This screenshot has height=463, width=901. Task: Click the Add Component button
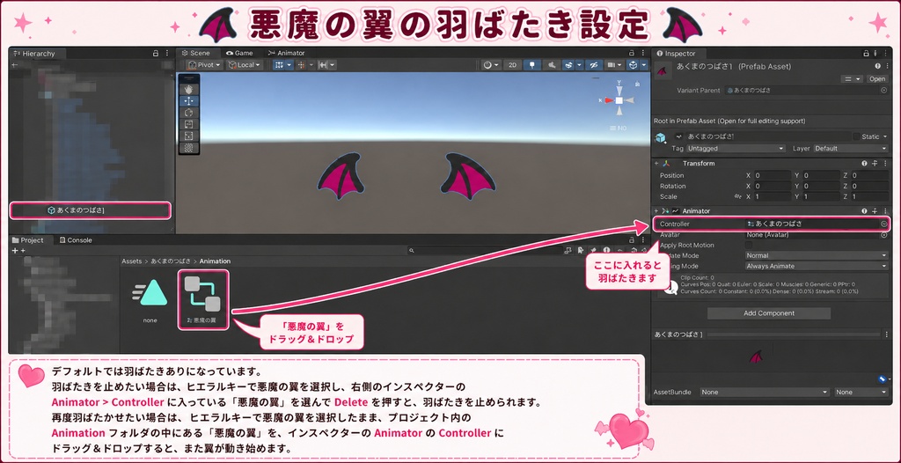coord(769,313)
